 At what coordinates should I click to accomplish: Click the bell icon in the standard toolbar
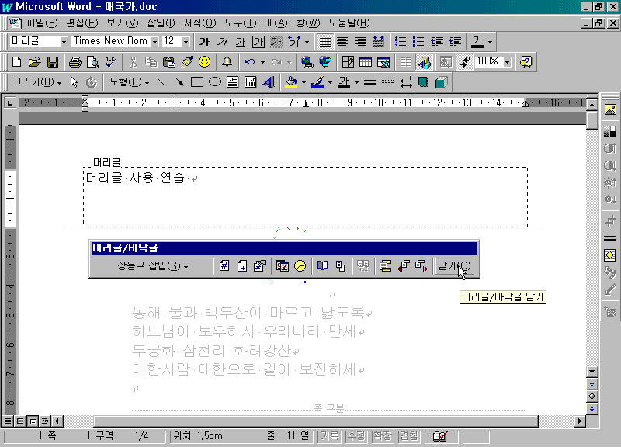[x=227, y=62]
